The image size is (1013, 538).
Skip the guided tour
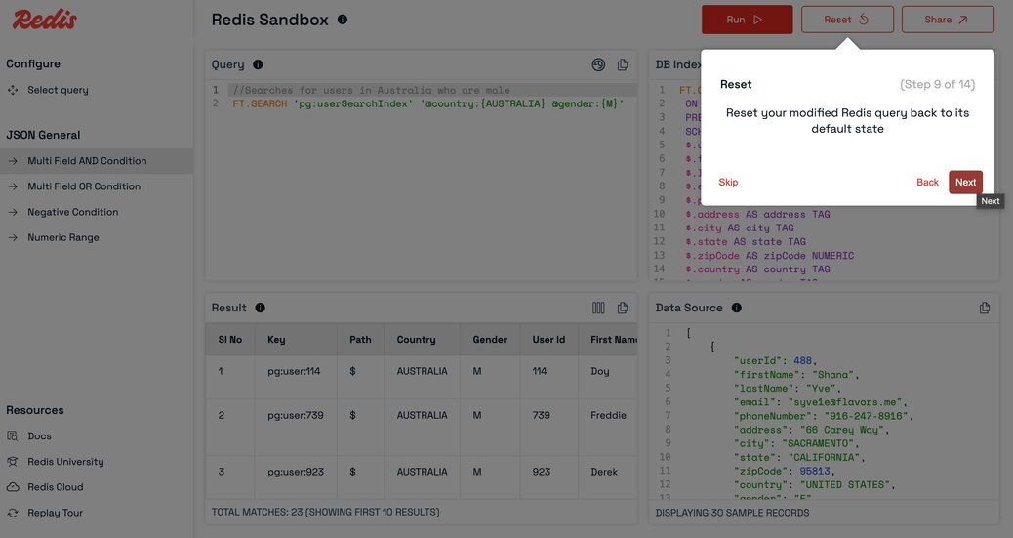pyautogui.click(x=728, y=183)
